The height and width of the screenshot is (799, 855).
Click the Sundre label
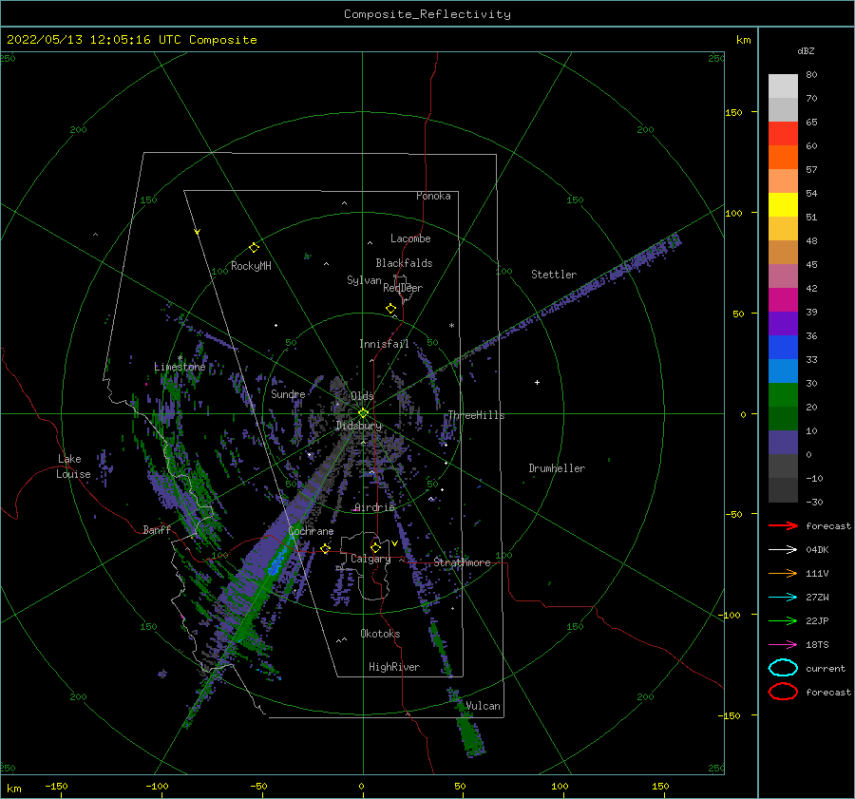288,393
